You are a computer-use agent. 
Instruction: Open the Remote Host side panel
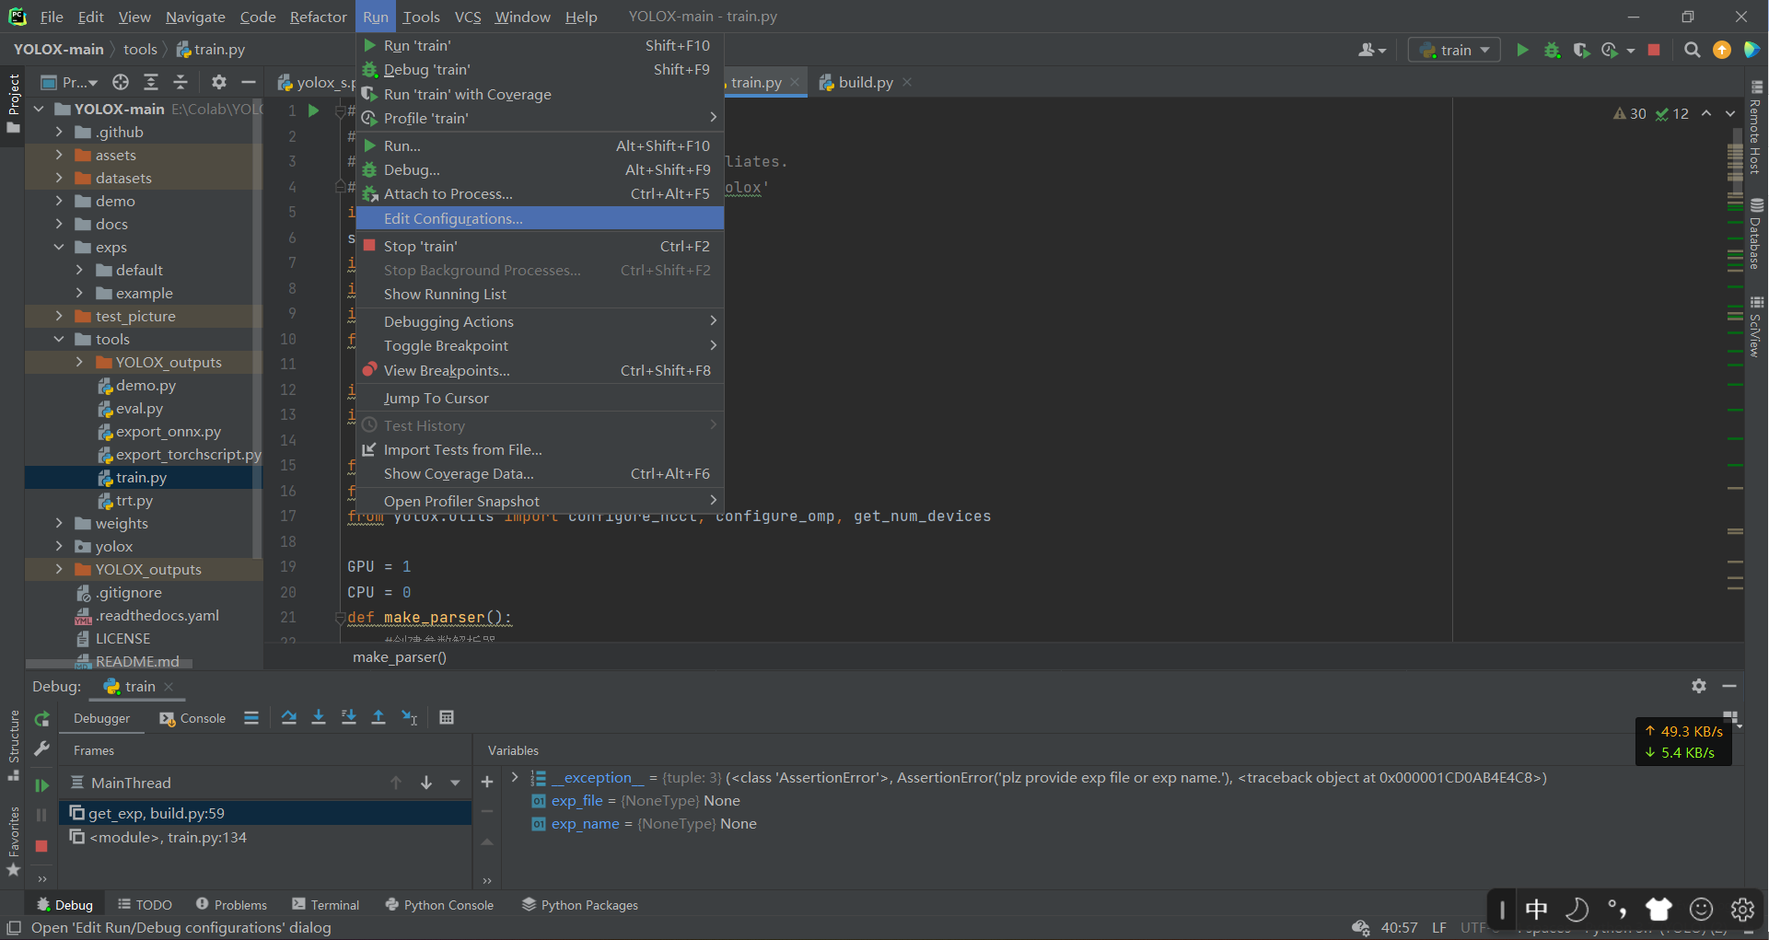pyautogui.click(x=1756, y=127)
